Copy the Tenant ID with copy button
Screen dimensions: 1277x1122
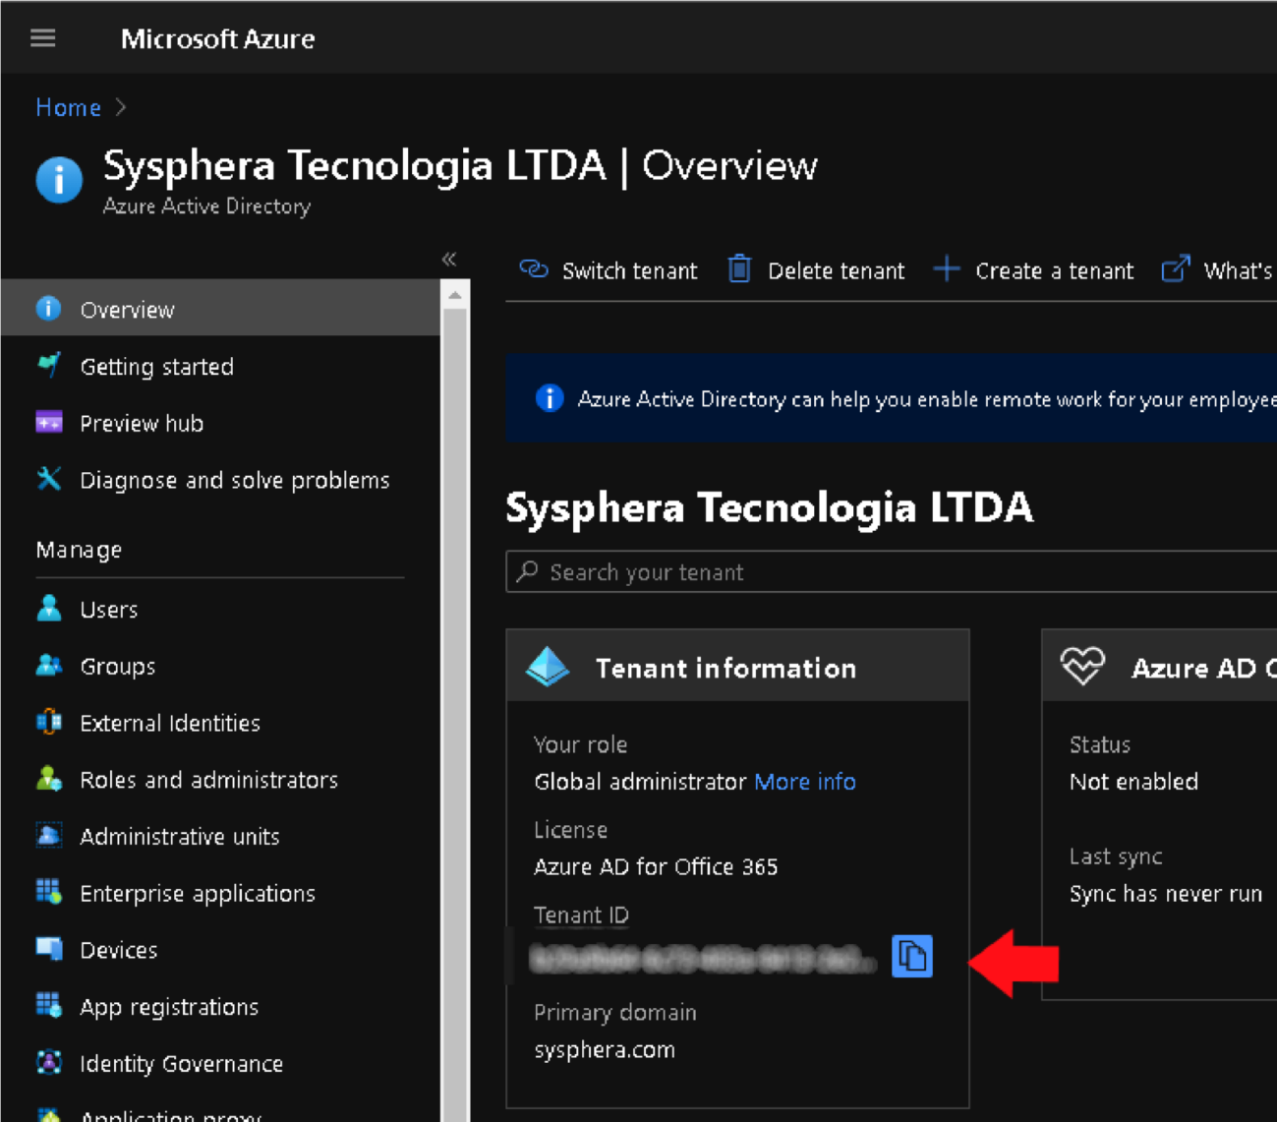coord(912,956)
